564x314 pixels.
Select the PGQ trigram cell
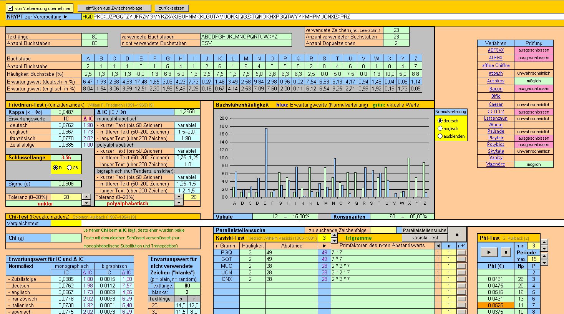226,252
